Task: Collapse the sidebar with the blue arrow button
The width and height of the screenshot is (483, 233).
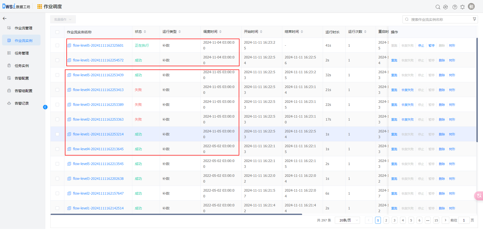Action: point(45,107)
